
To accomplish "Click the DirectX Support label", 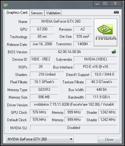I will click(x=78, y=75).
